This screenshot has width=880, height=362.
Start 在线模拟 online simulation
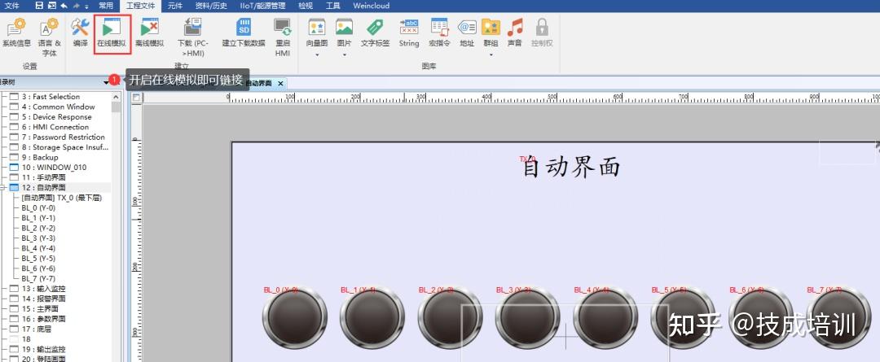(112, 33)
